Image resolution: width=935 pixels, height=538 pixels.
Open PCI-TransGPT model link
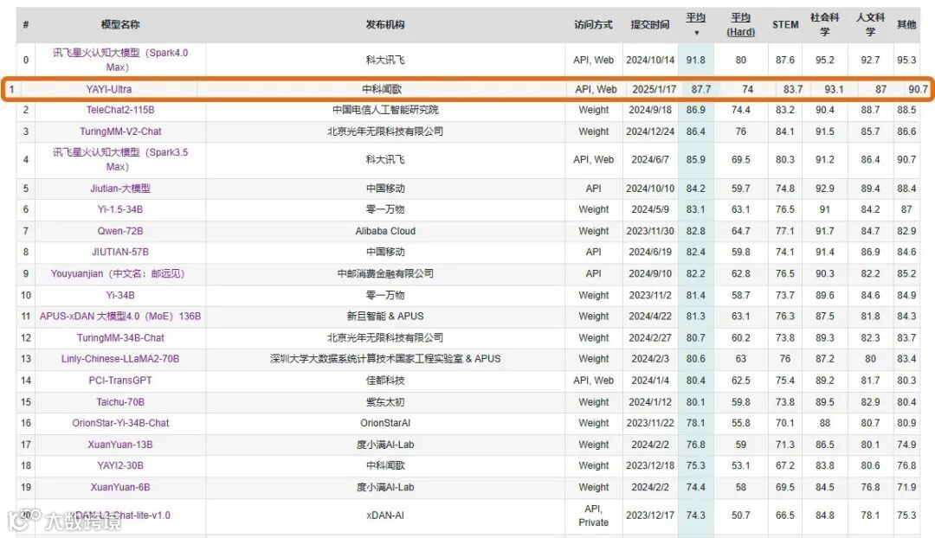120,380
